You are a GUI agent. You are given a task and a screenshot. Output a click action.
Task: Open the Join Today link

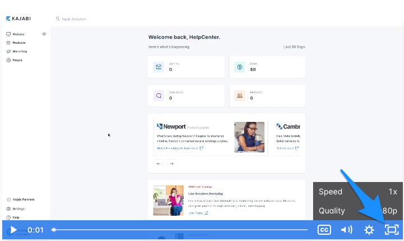(x=198, y=213)
